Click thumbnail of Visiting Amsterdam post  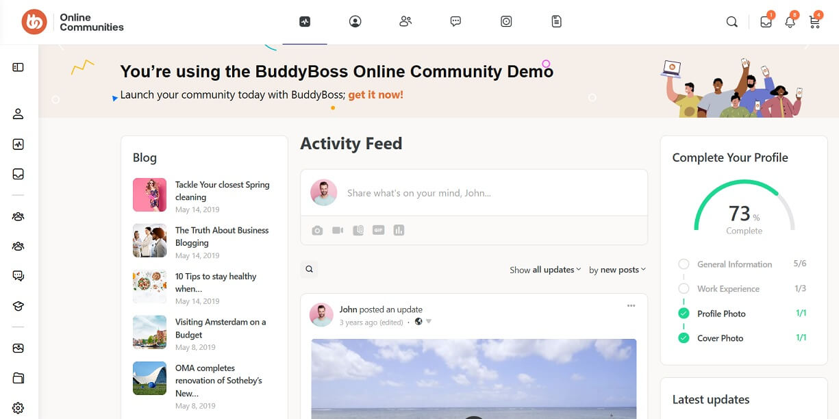149,333
